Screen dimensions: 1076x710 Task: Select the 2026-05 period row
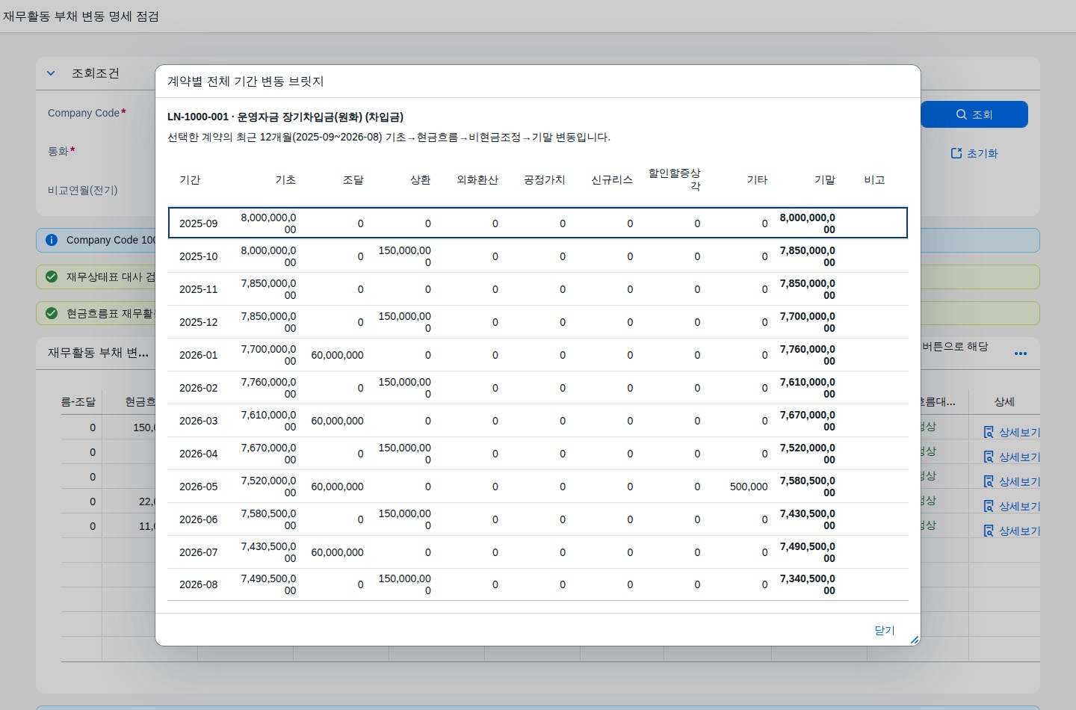point(538,487)
